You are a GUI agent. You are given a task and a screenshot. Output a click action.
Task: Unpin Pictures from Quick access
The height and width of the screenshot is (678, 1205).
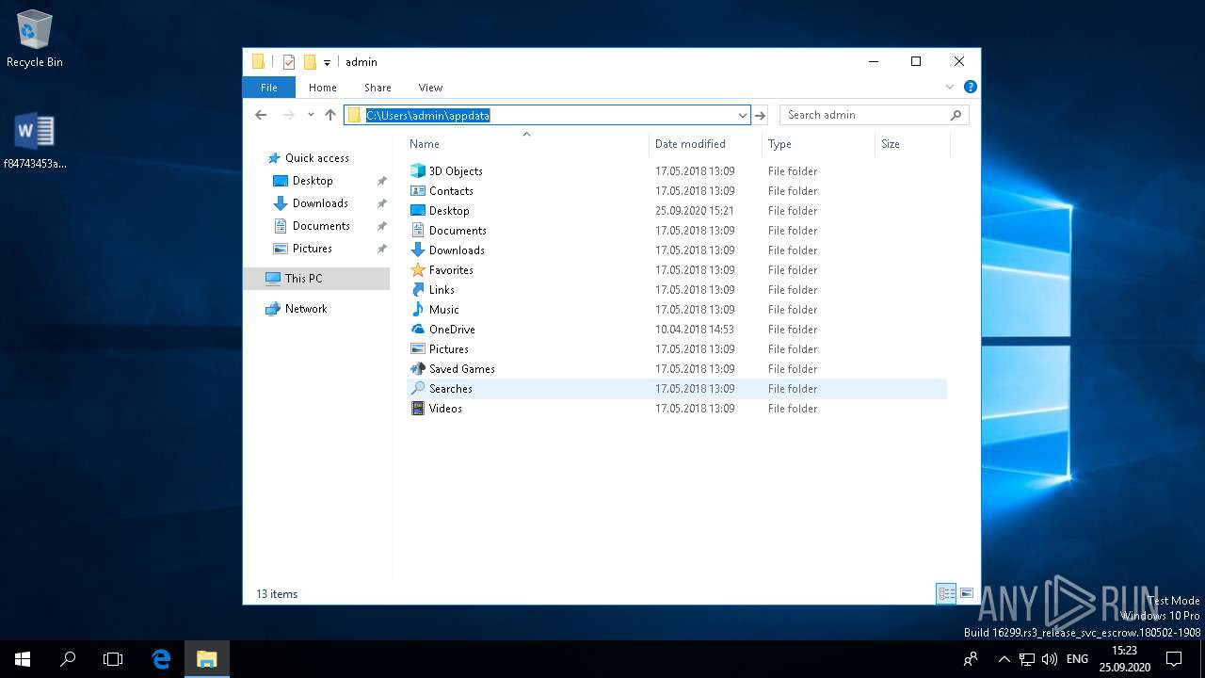381,249
